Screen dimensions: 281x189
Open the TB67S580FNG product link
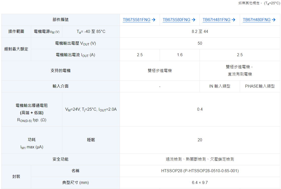tap(176, 20)
